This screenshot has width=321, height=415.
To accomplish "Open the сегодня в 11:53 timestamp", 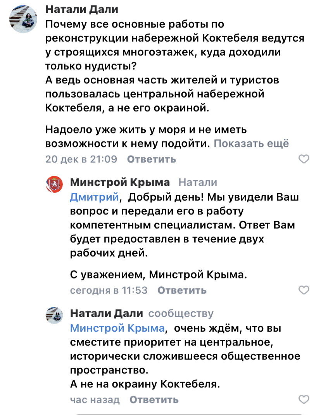I will (x=109, y=290).
